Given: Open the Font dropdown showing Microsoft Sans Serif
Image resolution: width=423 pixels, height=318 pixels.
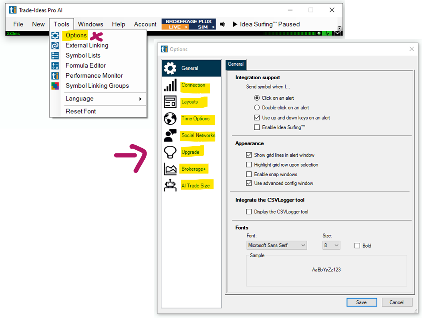Looking at the screenshot, I should click(x=276, y=245).
